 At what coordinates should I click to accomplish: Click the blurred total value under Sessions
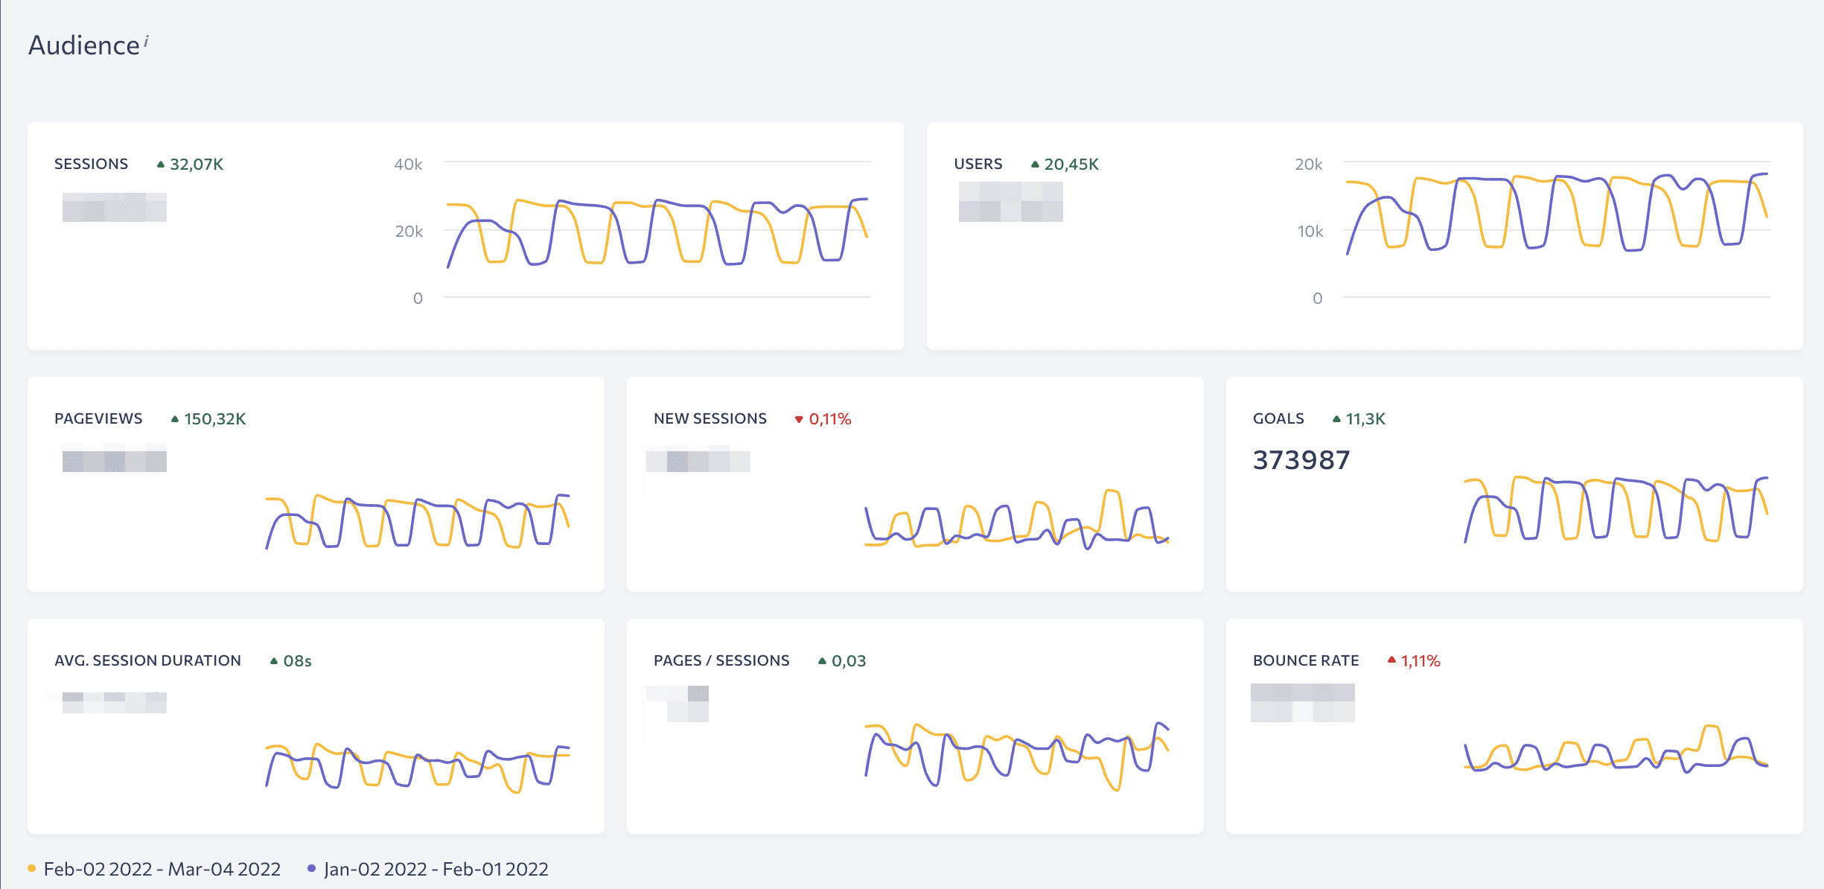click(x=115, y=207)
